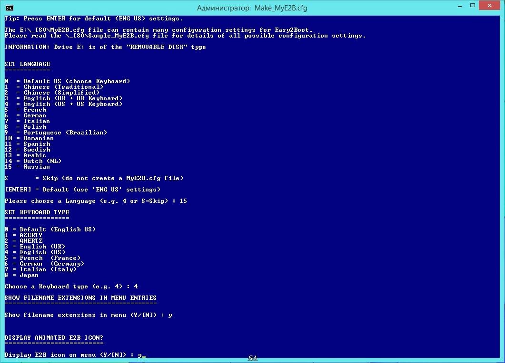This screenshot has height=363, width=505.
Task: Click the '2 = QWERTZ' keyboard line
Action: click(x=23, y=241)
